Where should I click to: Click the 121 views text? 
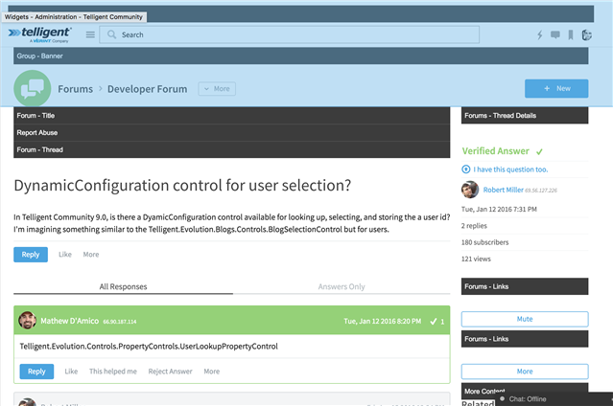476,259
